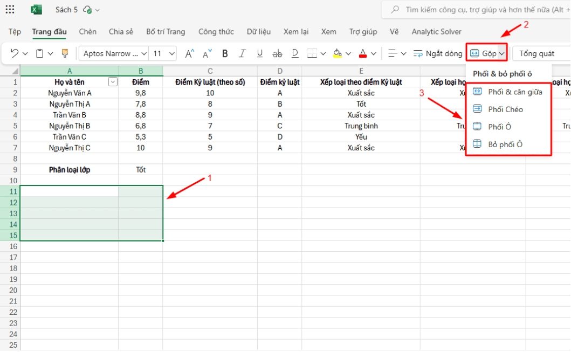The width and height of the screenshot is (571, 352).
Task: Click the cloud save status icon
Action: tap(87, 10)
